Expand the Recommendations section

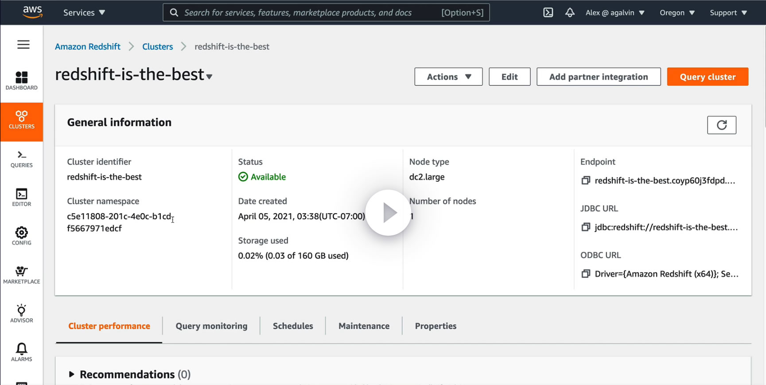click(71, 374)
